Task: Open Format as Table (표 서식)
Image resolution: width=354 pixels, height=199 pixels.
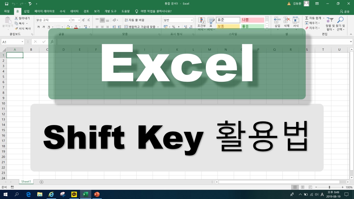Action: (211, 24)
